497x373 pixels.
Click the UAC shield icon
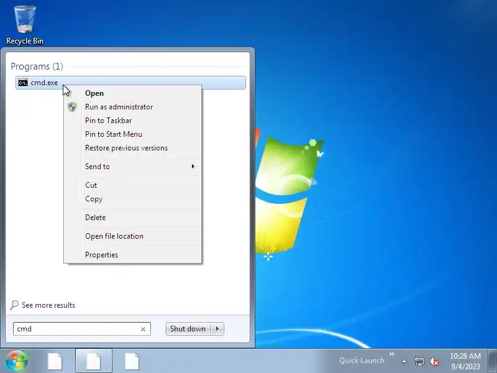pyautogui.click(x=72, y=107)
